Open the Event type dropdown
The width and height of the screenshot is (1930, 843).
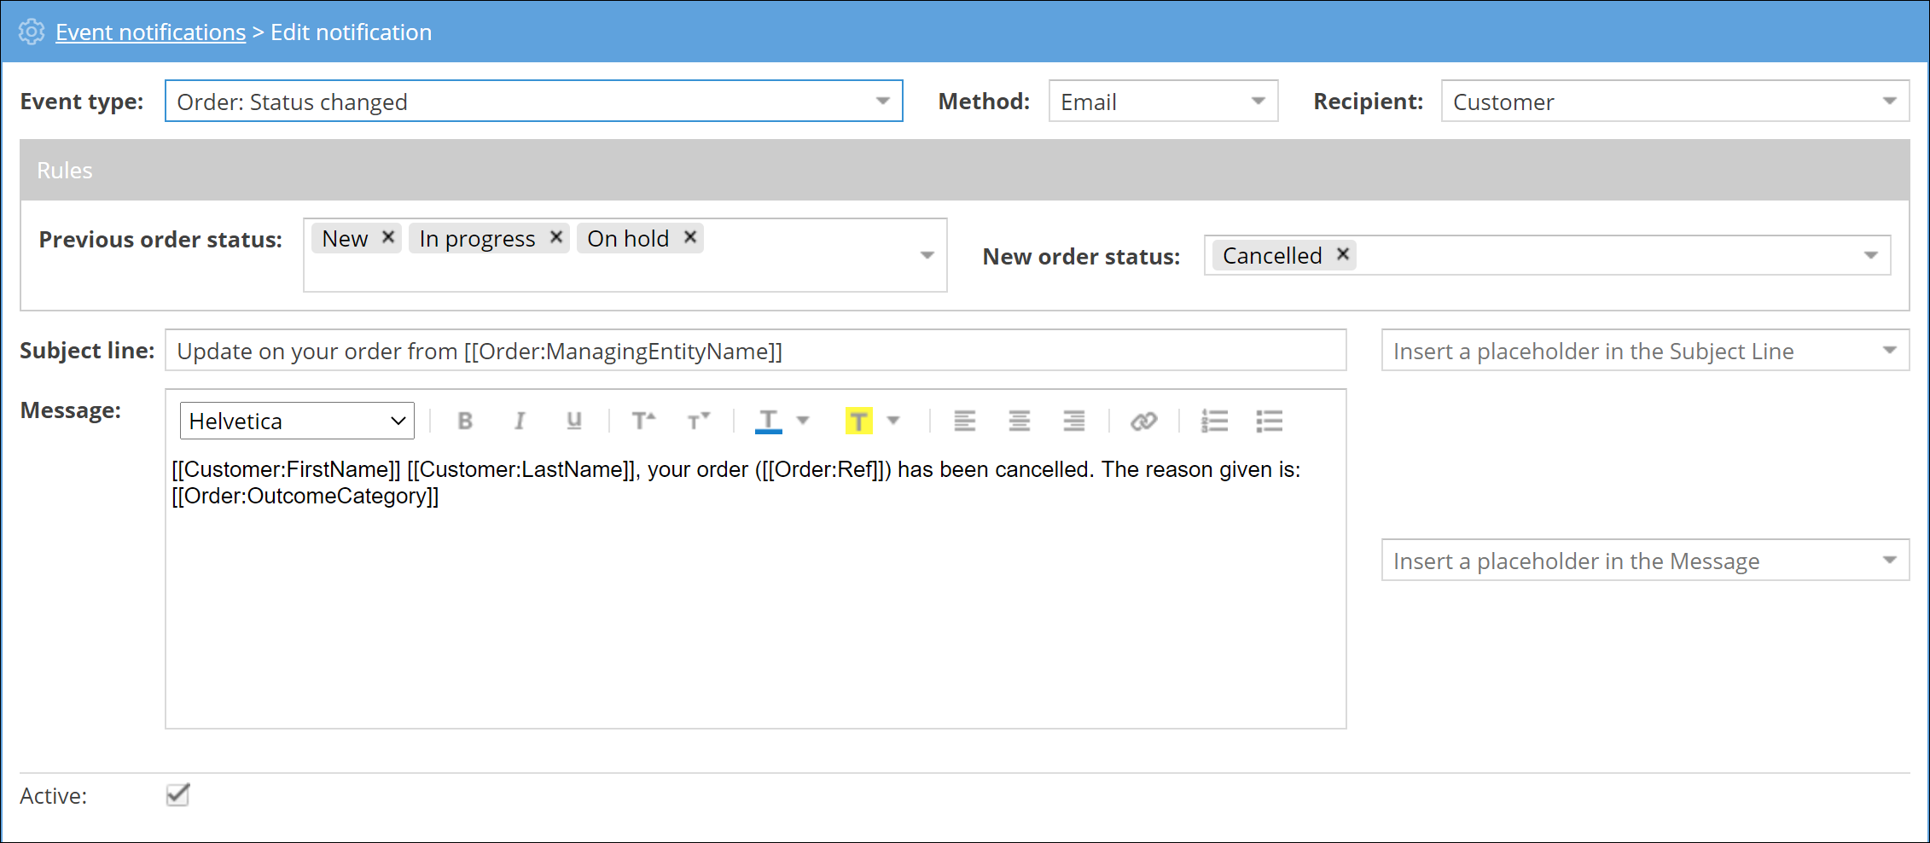533,102
